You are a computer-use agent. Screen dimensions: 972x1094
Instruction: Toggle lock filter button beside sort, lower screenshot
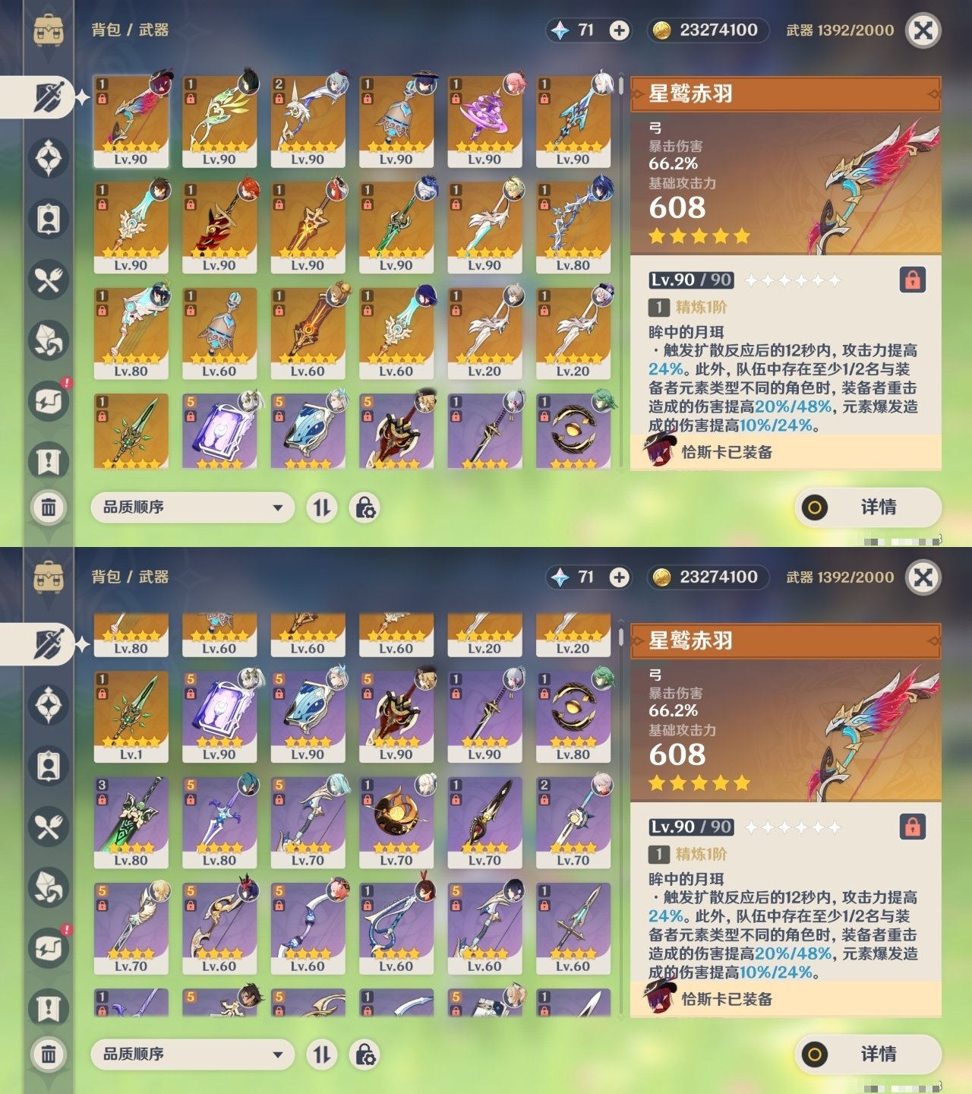click(x=364, y=1054)
